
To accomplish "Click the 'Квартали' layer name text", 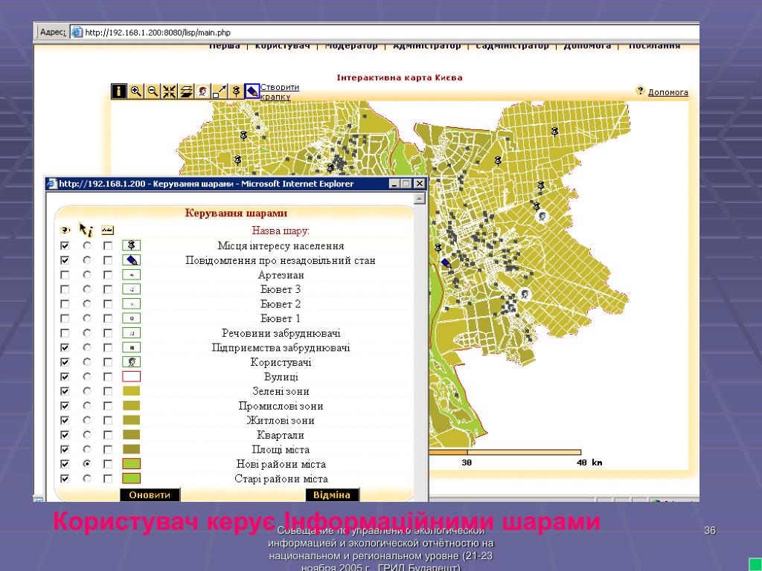I will coord(281,435).
